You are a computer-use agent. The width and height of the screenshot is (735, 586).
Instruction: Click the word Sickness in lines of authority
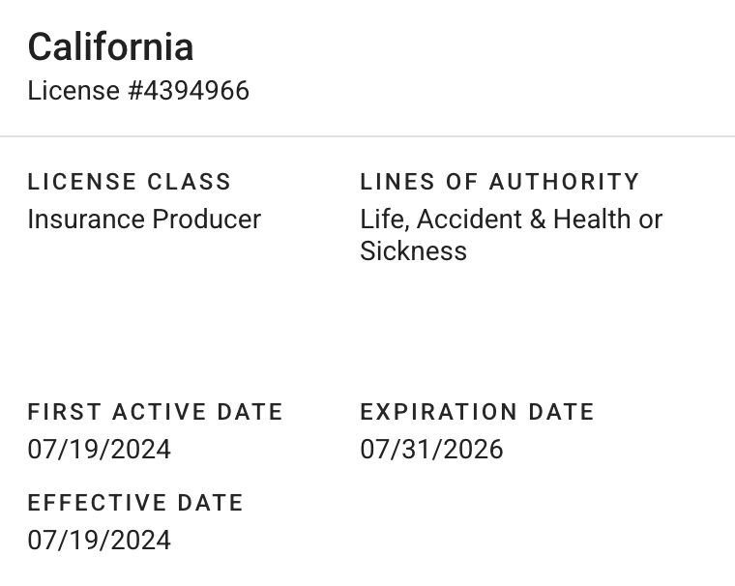point(413,251)
